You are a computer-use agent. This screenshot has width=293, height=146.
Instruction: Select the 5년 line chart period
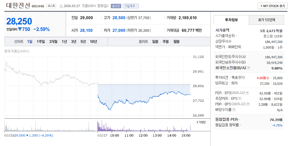pyautogui.click(x=83, y=42)
